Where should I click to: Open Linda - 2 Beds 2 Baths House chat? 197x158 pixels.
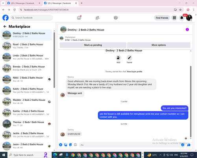26,57
